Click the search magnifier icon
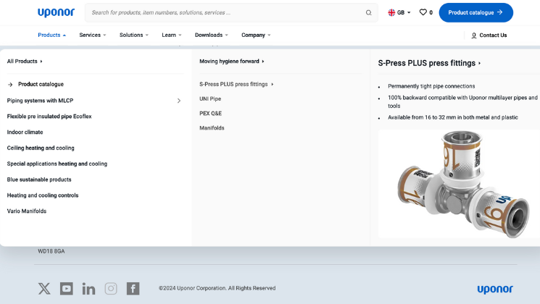The width and height of the screenshot is (540, 304). (368, 12)
